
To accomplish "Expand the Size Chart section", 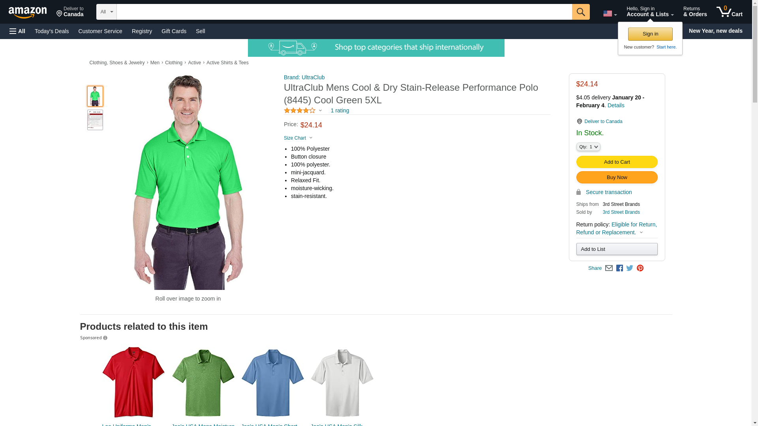I will 298,138.
